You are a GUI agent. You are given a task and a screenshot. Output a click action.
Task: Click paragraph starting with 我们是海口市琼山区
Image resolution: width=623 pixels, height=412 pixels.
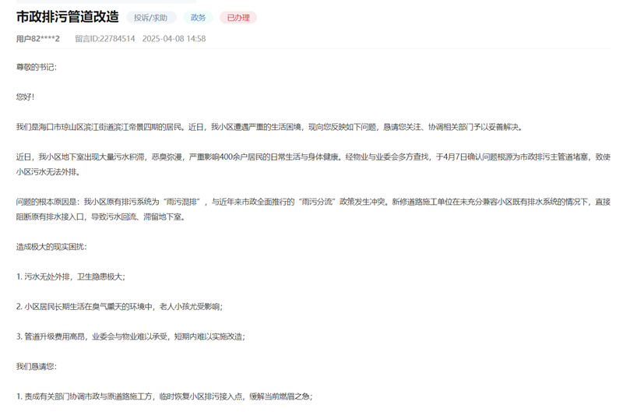(269, 127)
